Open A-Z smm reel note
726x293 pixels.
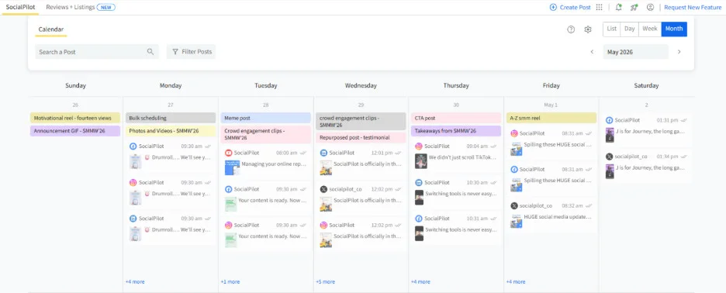pyautogui.click(x=551, y=118)
